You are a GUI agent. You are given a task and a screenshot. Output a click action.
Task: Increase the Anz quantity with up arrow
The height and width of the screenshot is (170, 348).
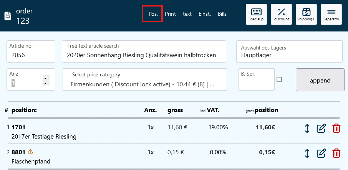coord(45,78)
